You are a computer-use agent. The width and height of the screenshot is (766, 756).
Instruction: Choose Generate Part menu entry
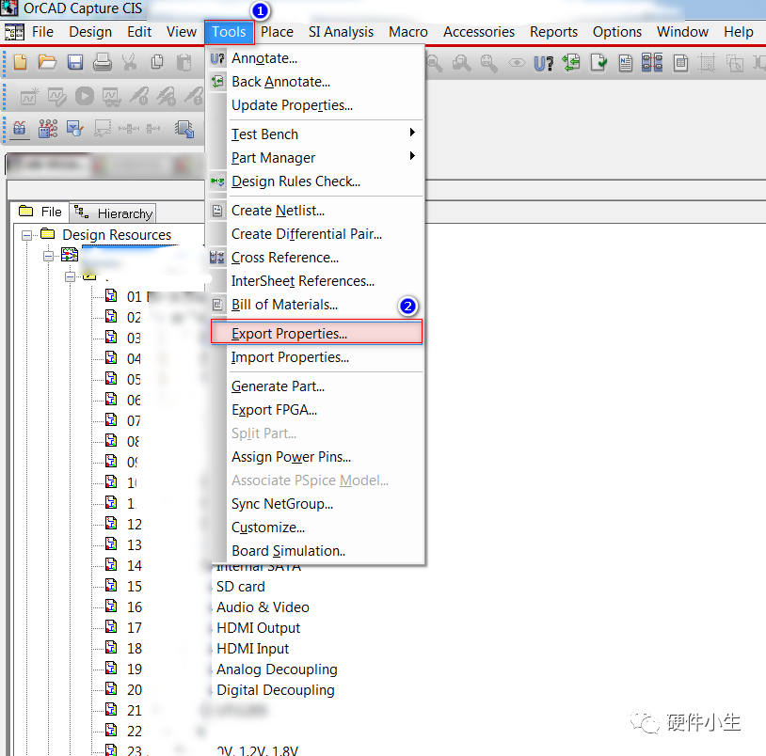click(316, 386)
